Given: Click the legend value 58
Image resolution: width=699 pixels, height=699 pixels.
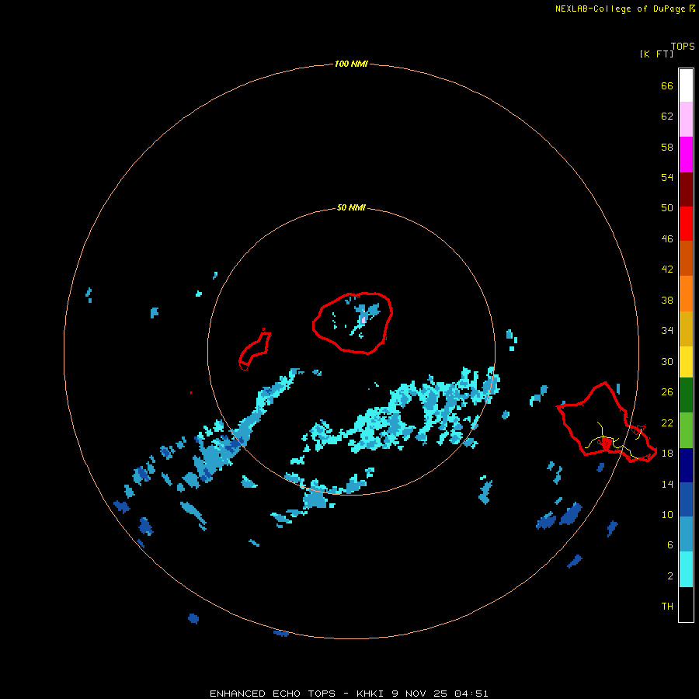Looking at the screenshot, I should (667, 147).
